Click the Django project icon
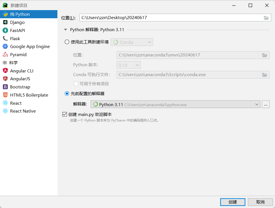This screenshot has width=275, height=208. click(x=5, y=22)
